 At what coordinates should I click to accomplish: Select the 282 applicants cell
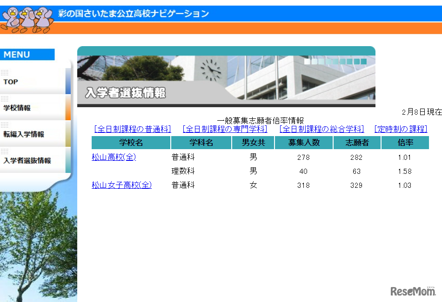[356, 157]
